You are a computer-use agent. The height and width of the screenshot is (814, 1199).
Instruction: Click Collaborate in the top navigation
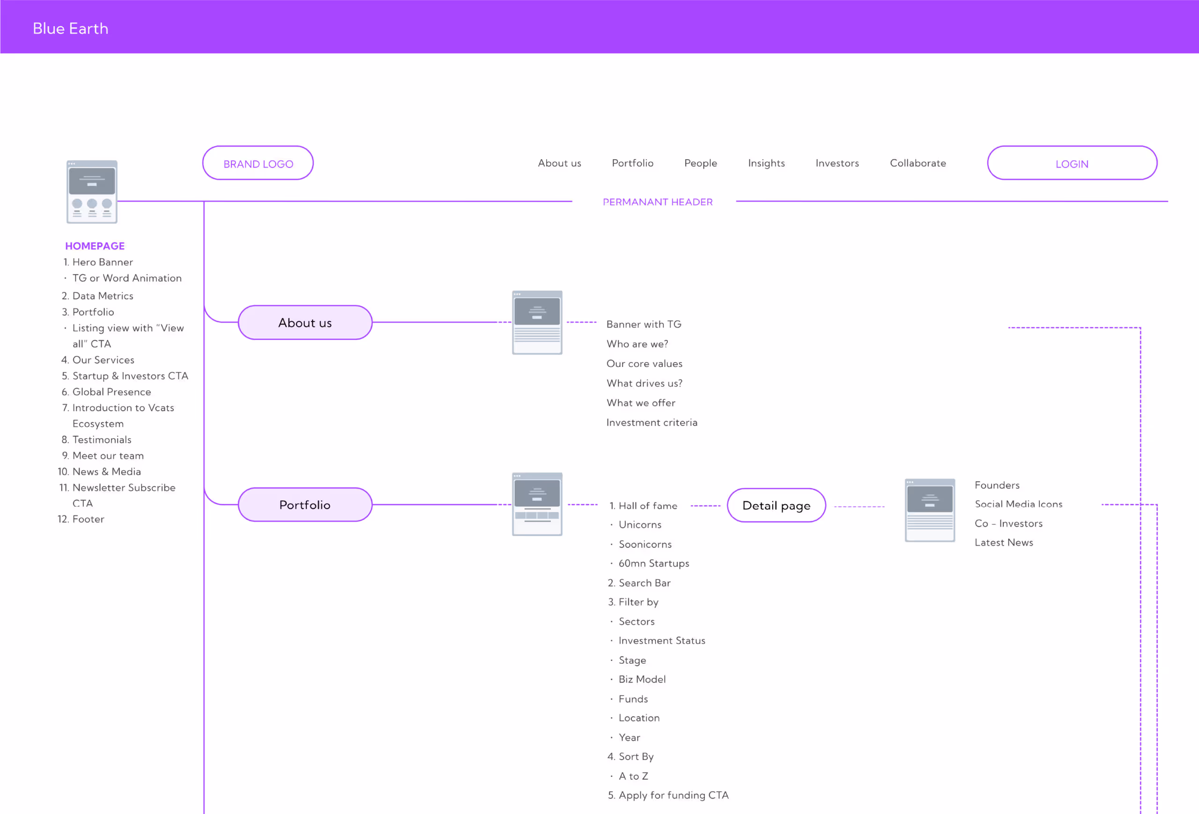(x=918, y=163)
